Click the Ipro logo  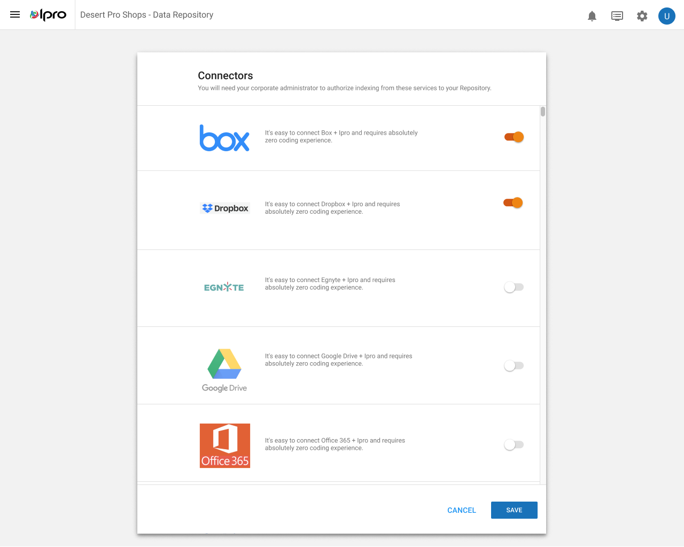click(49, 15)
